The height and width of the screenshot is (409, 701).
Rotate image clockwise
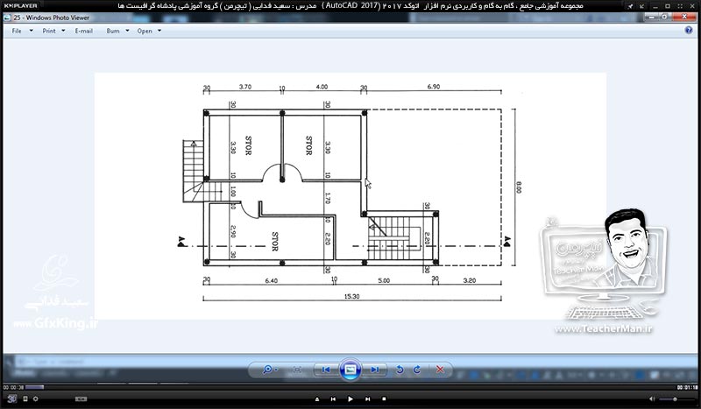coord(417,370)
